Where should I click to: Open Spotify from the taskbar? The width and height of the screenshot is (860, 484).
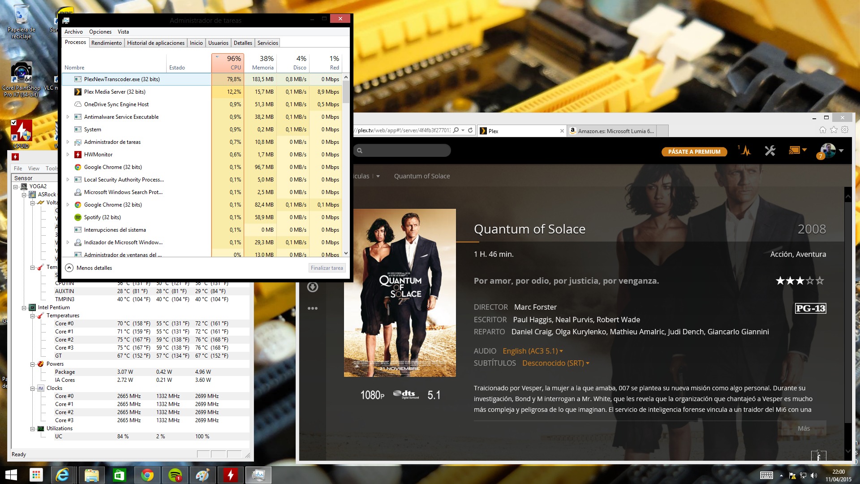click(x=175, y=475)
